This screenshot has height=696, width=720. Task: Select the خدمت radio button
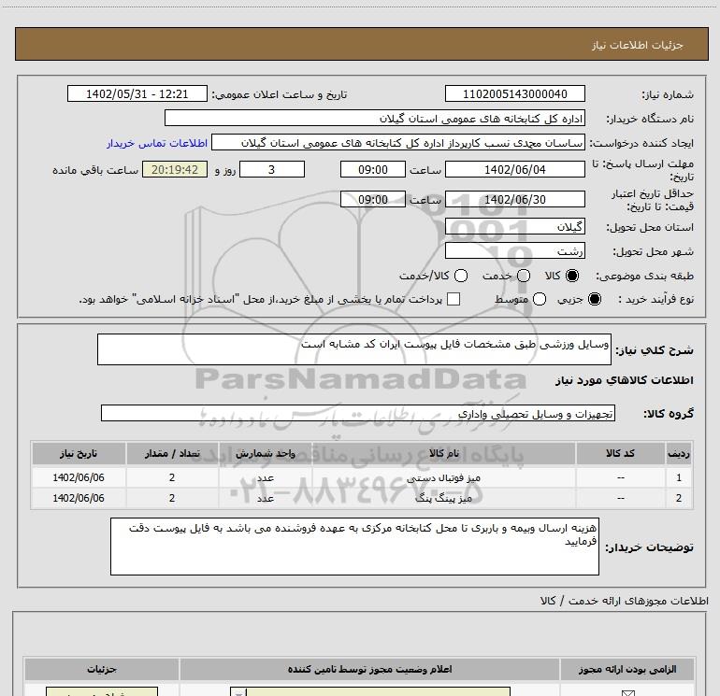(x=524, y=276)
